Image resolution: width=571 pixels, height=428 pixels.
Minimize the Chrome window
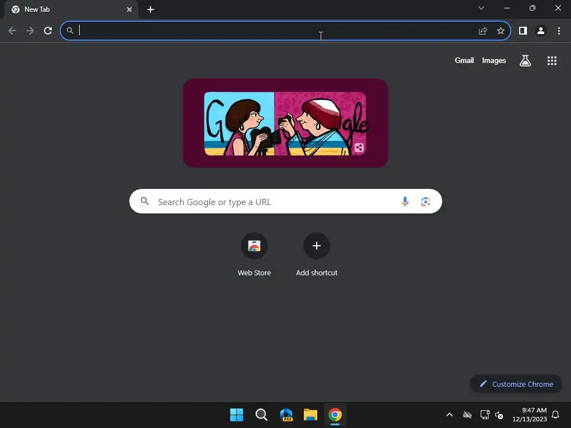[x=506, y=8]
